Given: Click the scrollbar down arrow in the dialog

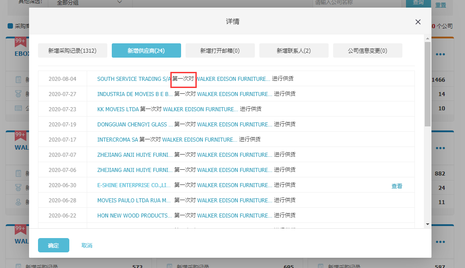Looking at the screenshot, I should [x=427, y=224].
